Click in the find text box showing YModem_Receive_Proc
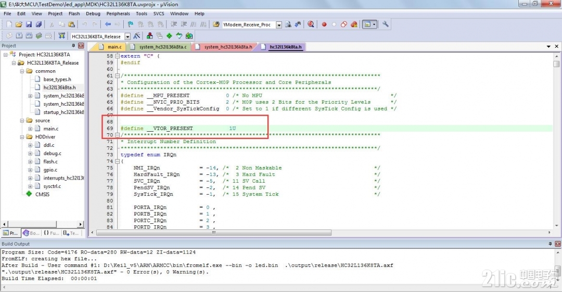 click(x=249, y=25)
